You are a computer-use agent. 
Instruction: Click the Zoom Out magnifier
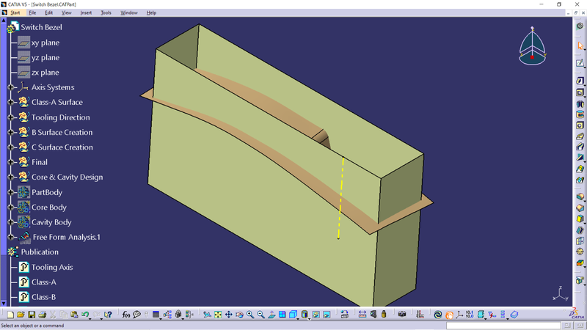tap(260, 315)
